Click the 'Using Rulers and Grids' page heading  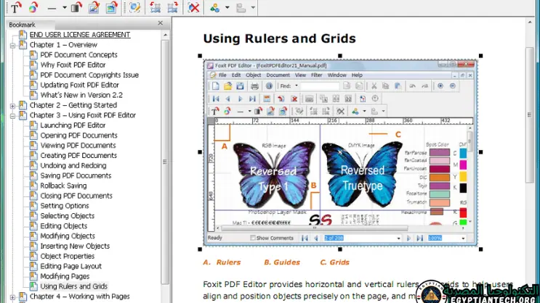tap(279, 38)
